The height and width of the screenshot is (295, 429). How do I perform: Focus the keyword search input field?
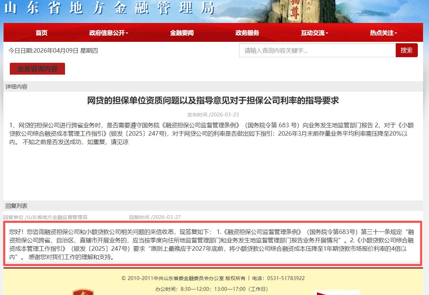tap(317, 51)
